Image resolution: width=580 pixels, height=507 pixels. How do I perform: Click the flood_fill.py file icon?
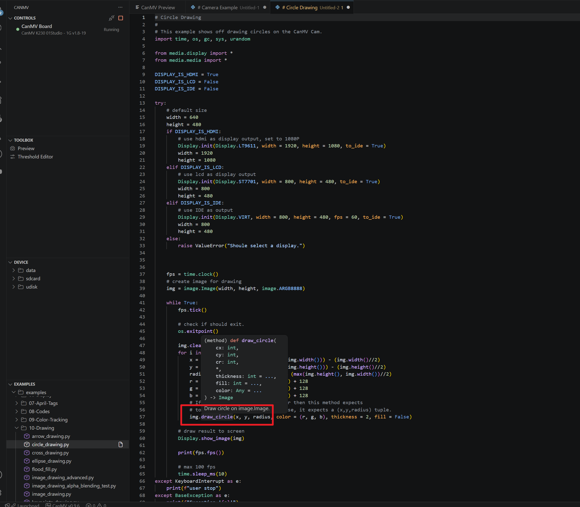[27, 469]
